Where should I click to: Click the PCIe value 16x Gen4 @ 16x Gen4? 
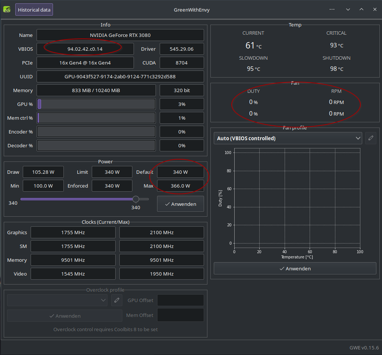pos(85,63)
